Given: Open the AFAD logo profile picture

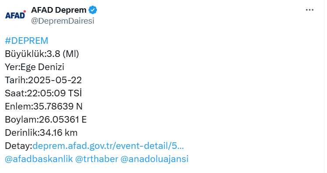Looking at the screenshot, I should [x=15, y=15].
